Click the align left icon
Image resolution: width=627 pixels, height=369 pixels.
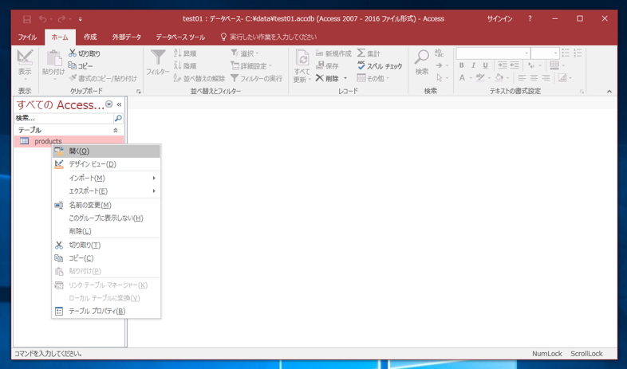click(x=522, y=77)
